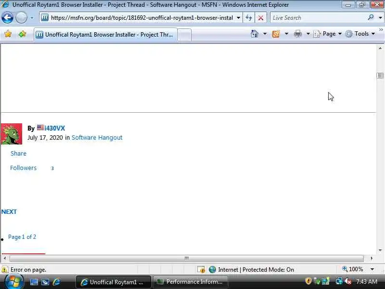The height and width of the screenshot is (289, 385).
Task: Open the Software Hangout forum link
Action: [97, 138]
